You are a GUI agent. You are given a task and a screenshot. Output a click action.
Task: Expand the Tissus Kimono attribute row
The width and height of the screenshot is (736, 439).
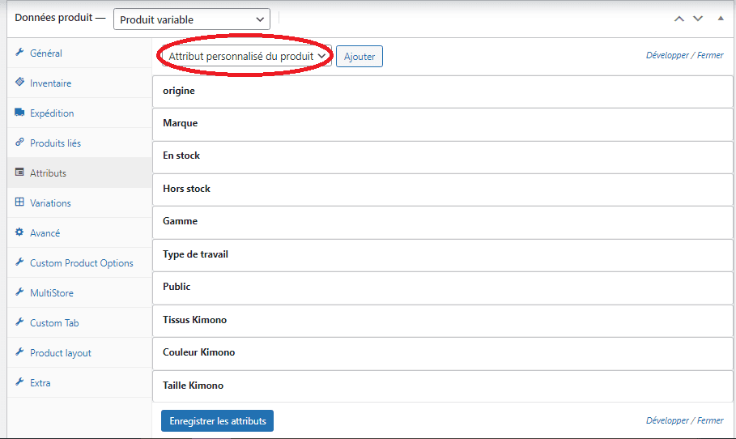[443, 320]
